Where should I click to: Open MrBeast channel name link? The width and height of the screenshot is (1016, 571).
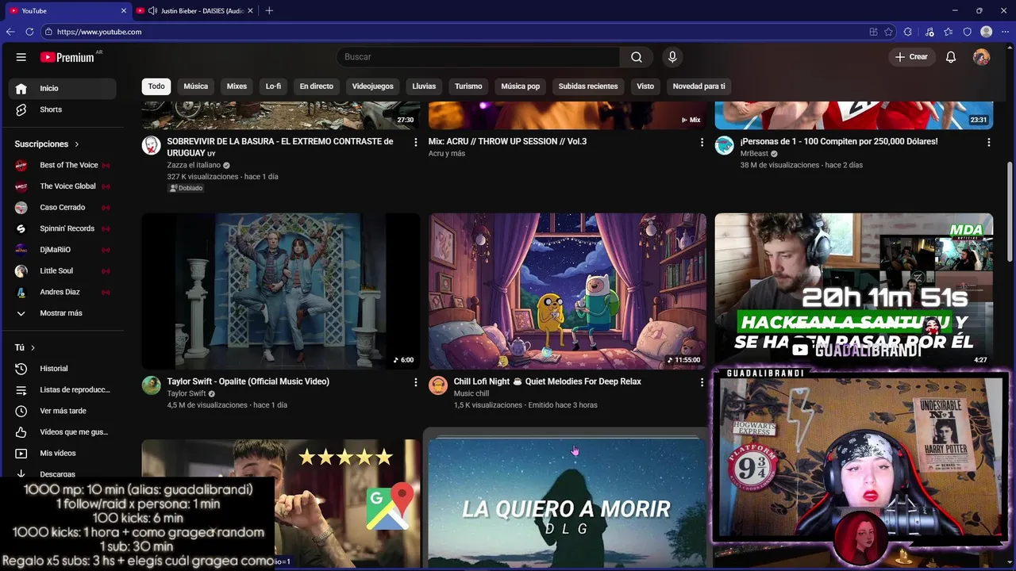(x=754, y=154)
